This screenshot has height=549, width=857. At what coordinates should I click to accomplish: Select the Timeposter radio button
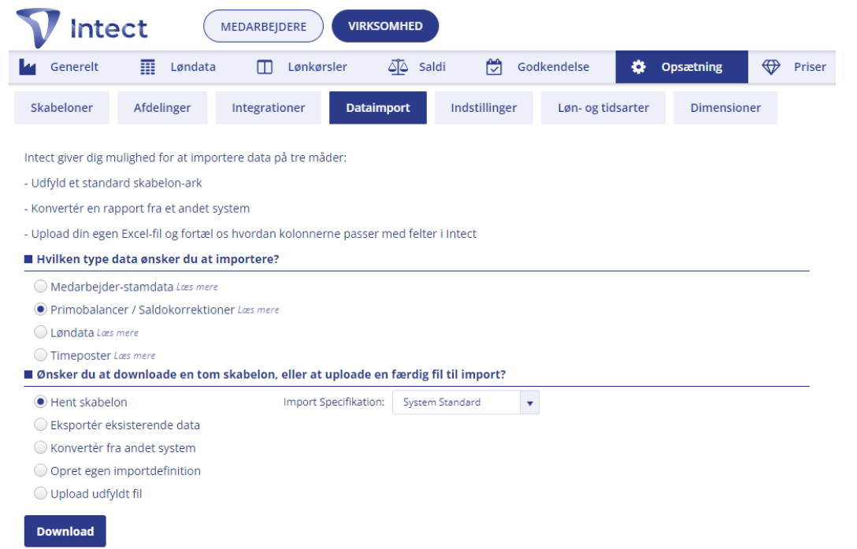coord(40,355)
